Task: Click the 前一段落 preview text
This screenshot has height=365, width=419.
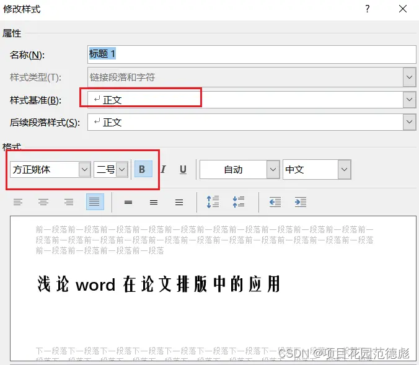Action: (x=205, y=240)
